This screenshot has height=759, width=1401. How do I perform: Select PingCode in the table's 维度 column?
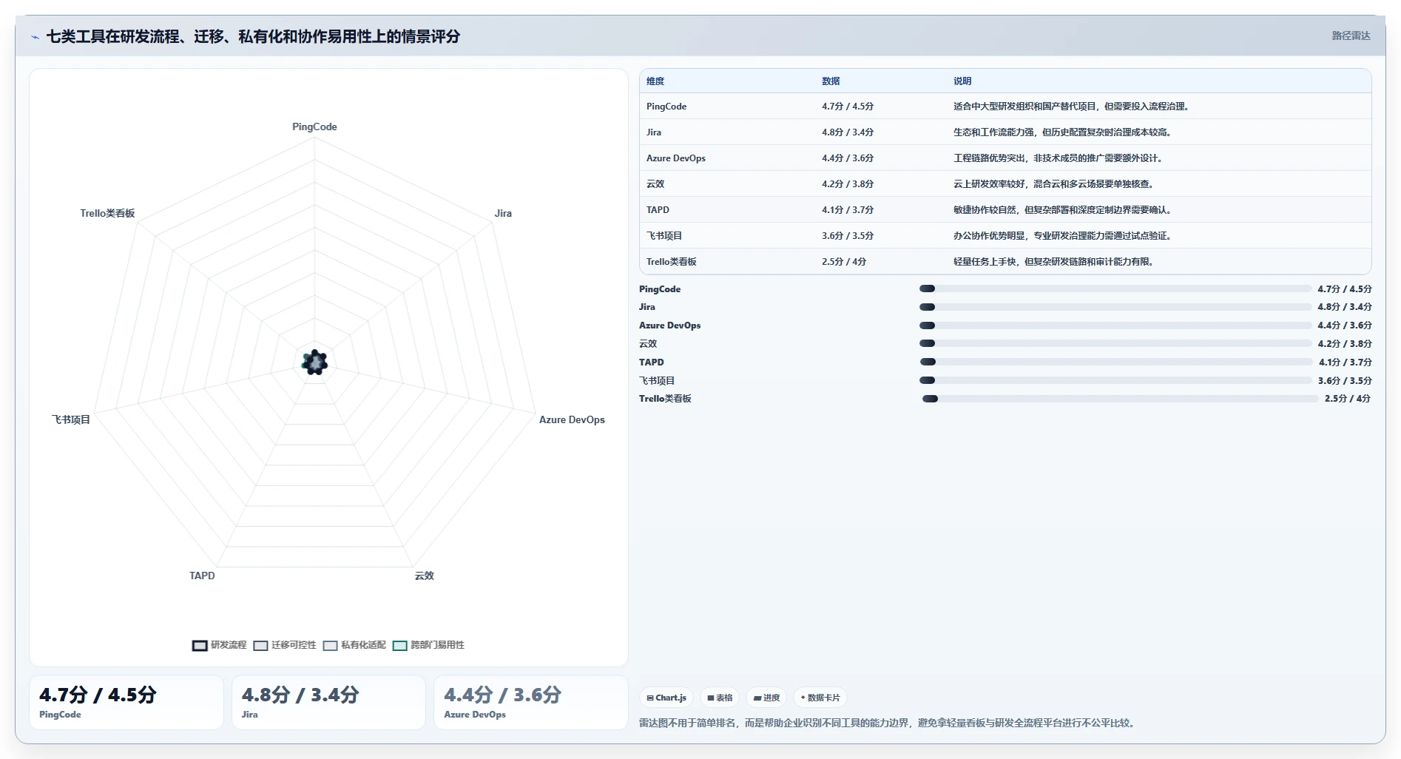[666, 107]
